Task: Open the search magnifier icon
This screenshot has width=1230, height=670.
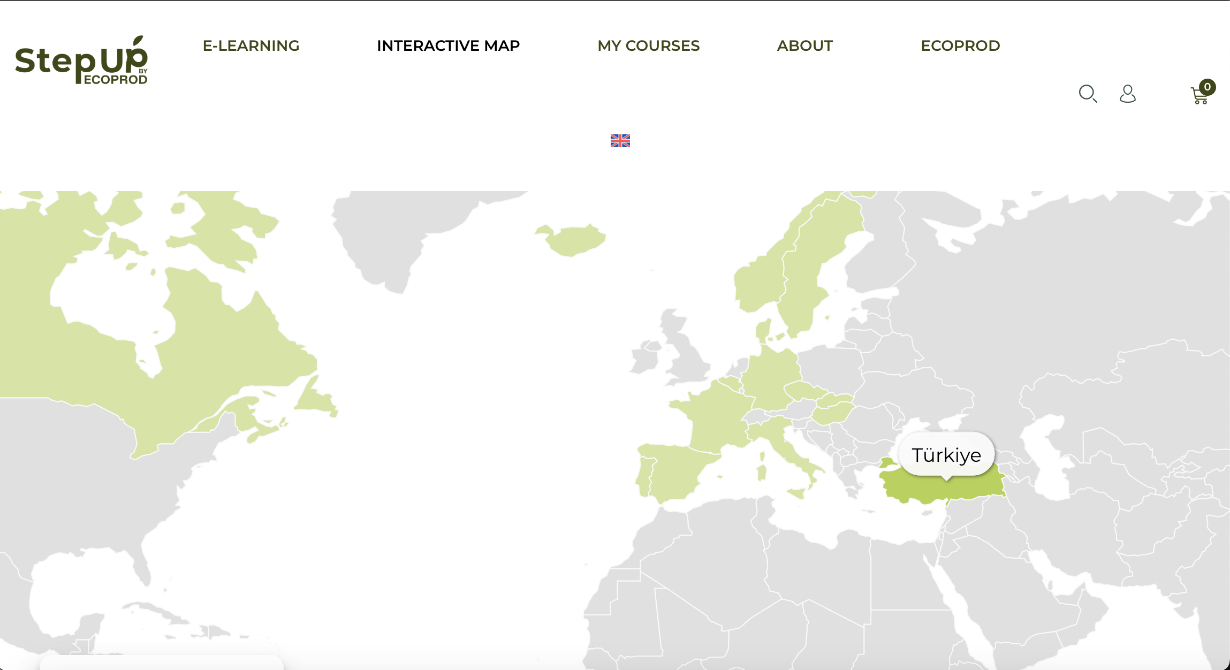Action: point(1088,94)
